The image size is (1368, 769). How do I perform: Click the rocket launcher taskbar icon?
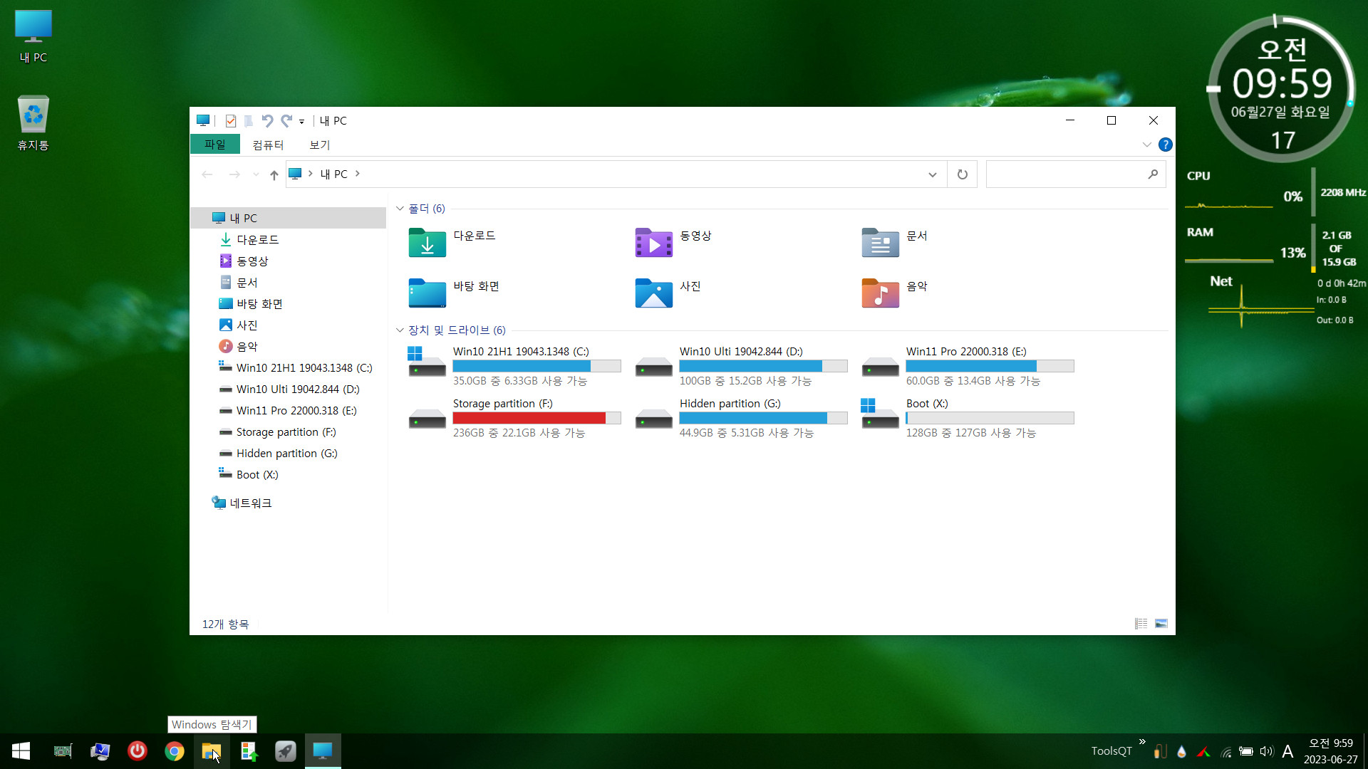click(286, 751)
